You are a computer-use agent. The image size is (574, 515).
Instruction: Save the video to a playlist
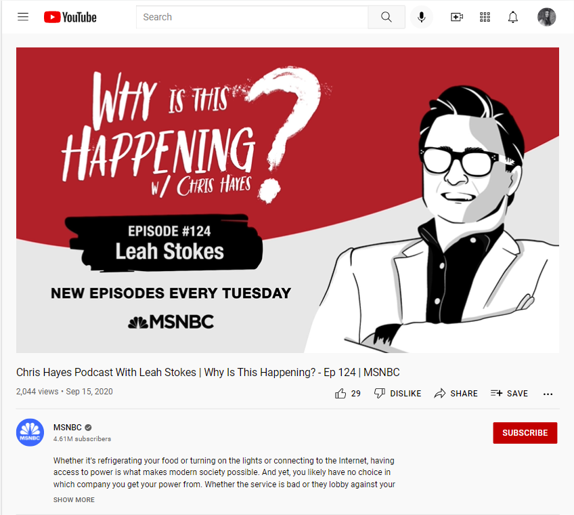(x=509, y=393)
